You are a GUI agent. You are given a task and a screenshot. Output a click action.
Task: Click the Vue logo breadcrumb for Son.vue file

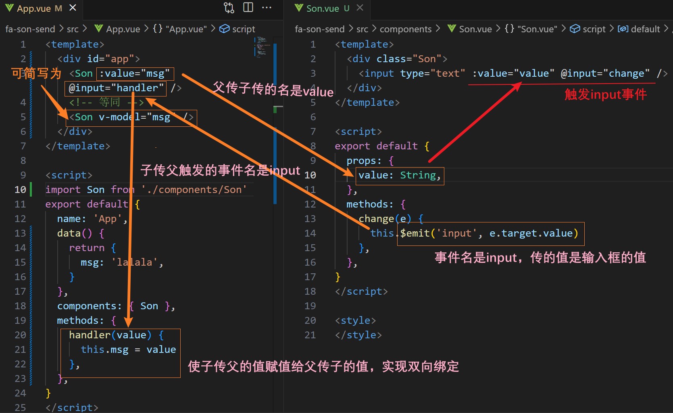coord(452,29)
